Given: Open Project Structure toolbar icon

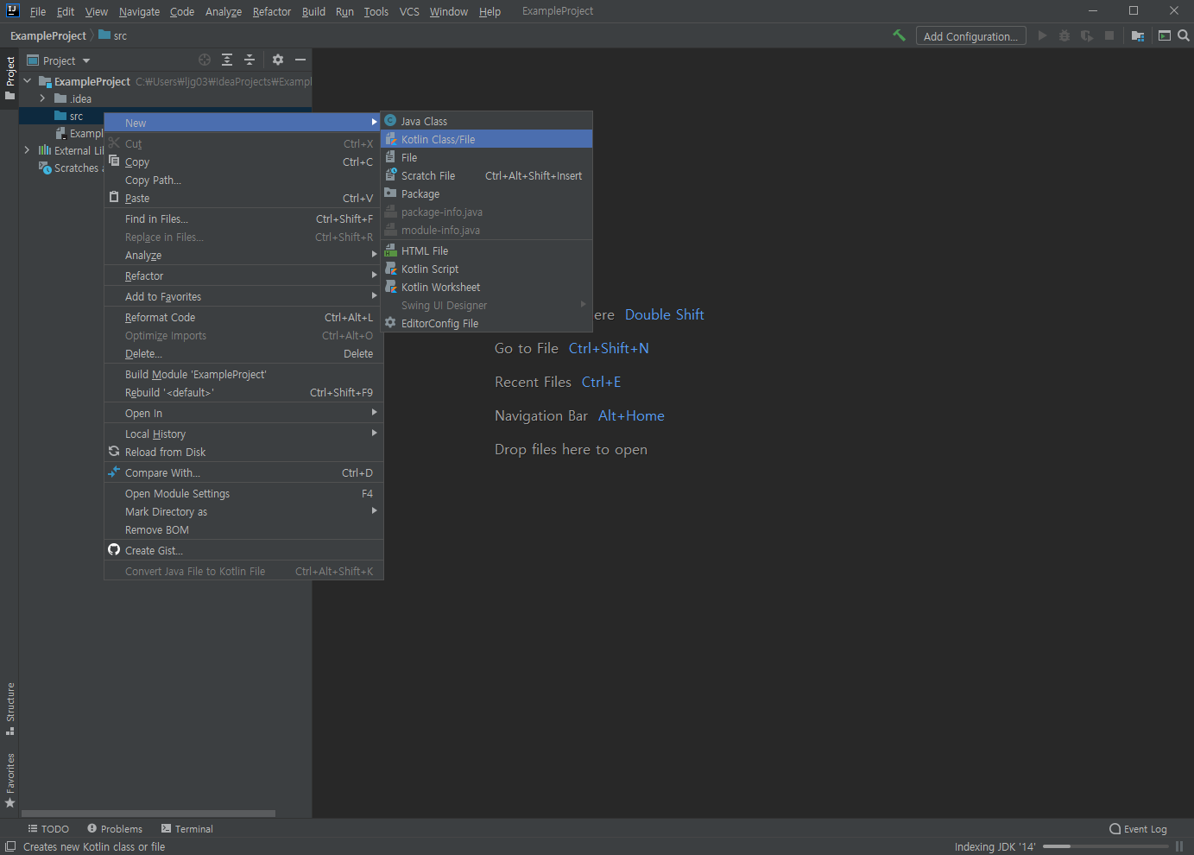Looking at the screenshot, I should click(1137, 35).
